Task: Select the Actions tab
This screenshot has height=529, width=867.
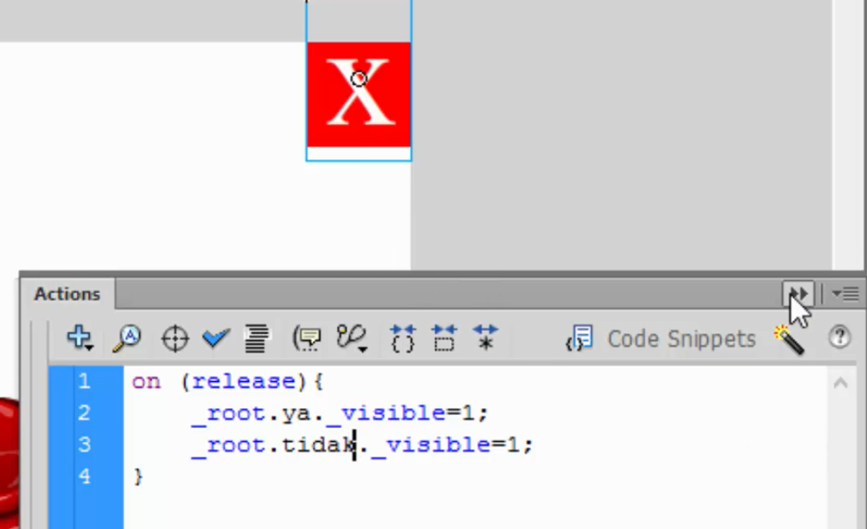Action: click(x=68, y=294)
